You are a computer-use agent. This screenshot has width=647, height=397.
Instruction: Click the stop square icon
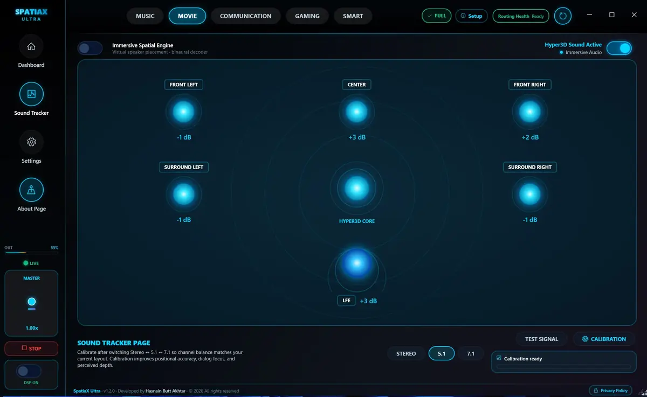[24, 348]
